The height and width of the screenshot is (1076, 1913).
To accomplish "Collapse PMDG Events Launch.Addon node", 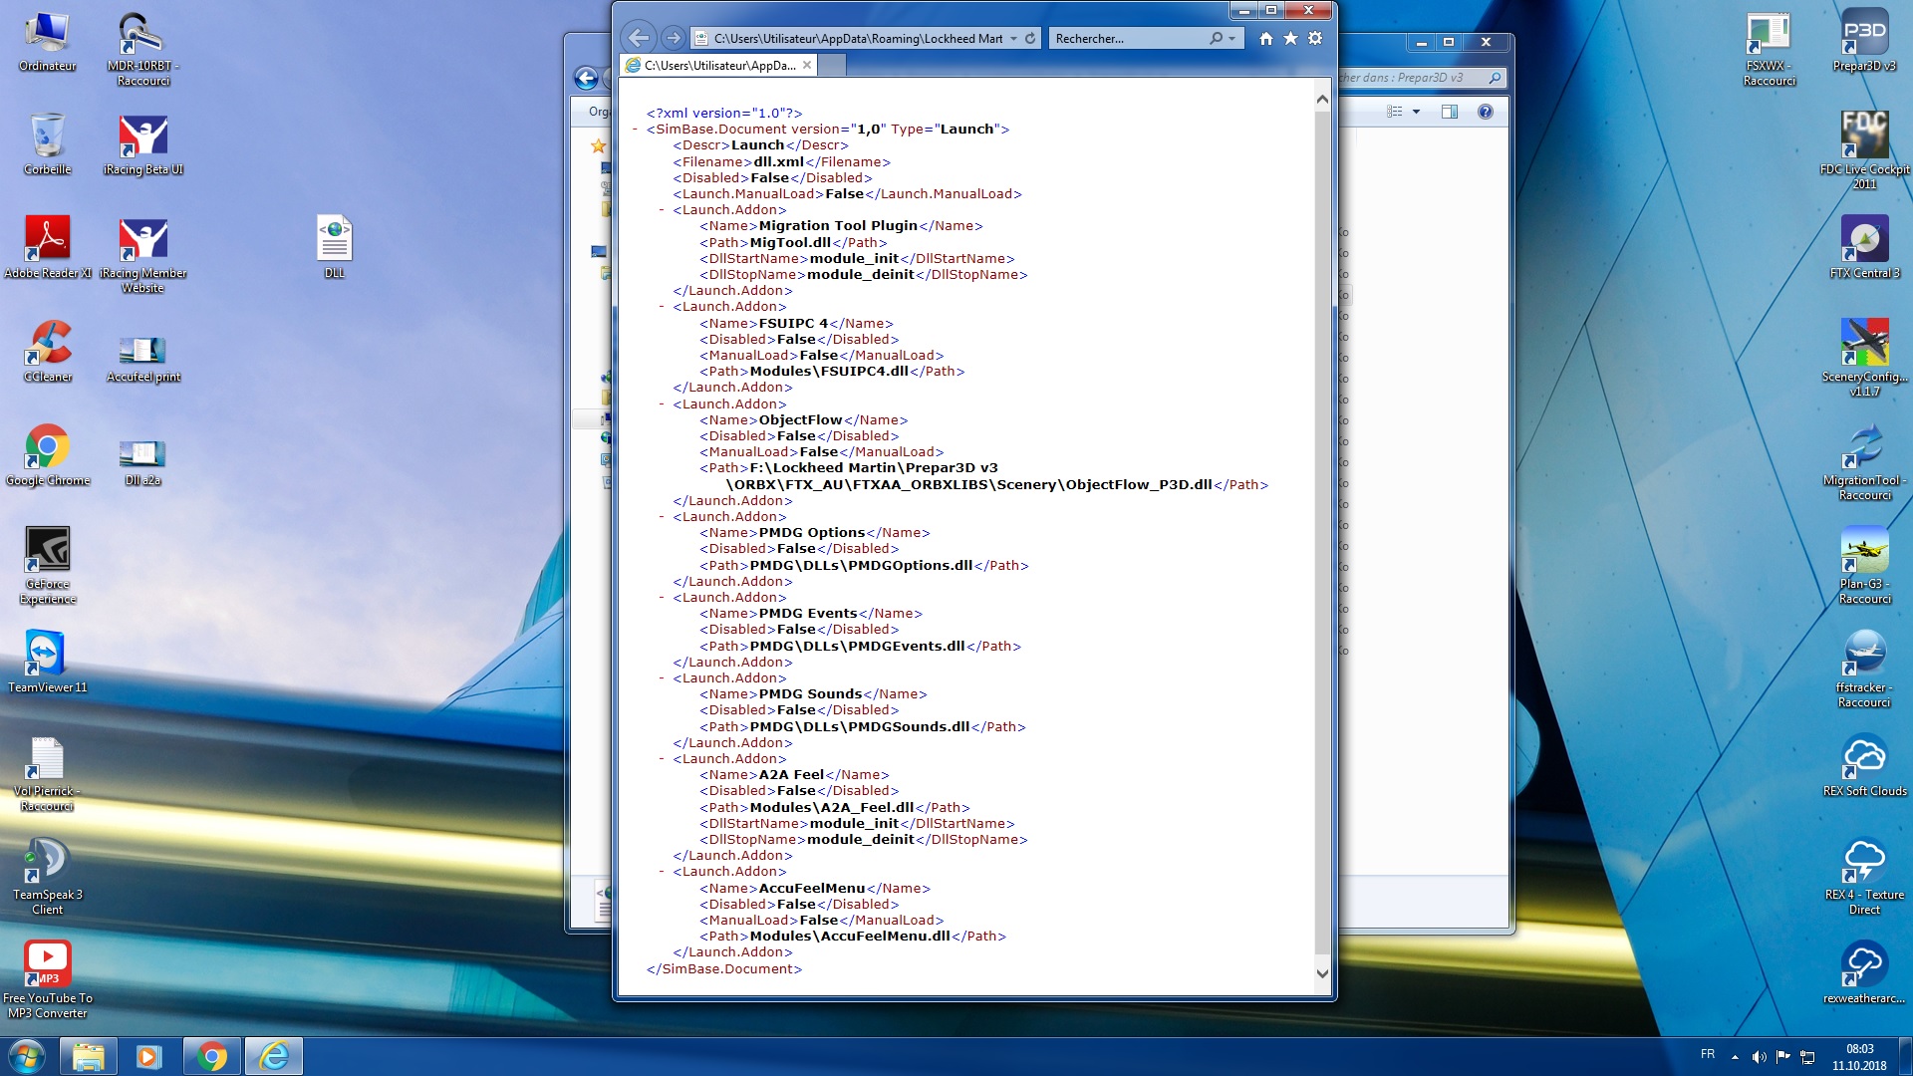I will click(662, 598).
